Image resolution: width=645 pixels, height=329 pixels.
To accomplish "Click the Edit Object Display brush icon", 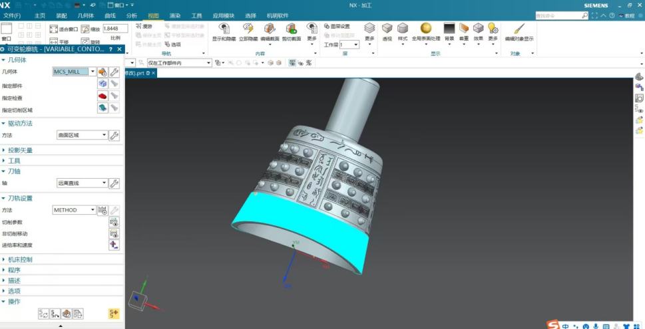I will [519, 29].
